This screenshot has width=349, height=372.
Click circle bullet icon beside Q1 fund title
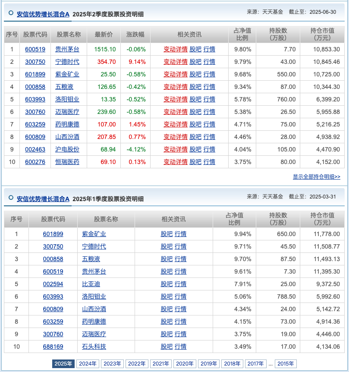click(x=11, y=198)
